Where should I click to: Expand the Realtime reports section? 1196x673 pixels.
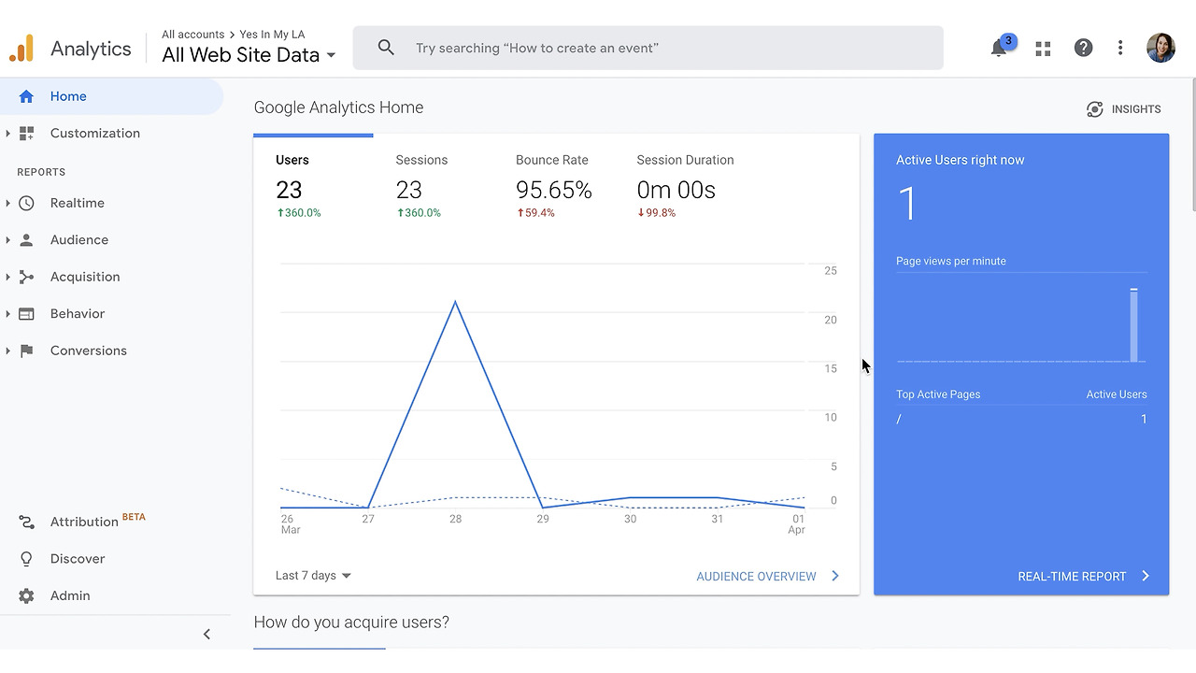click(7, 203)
